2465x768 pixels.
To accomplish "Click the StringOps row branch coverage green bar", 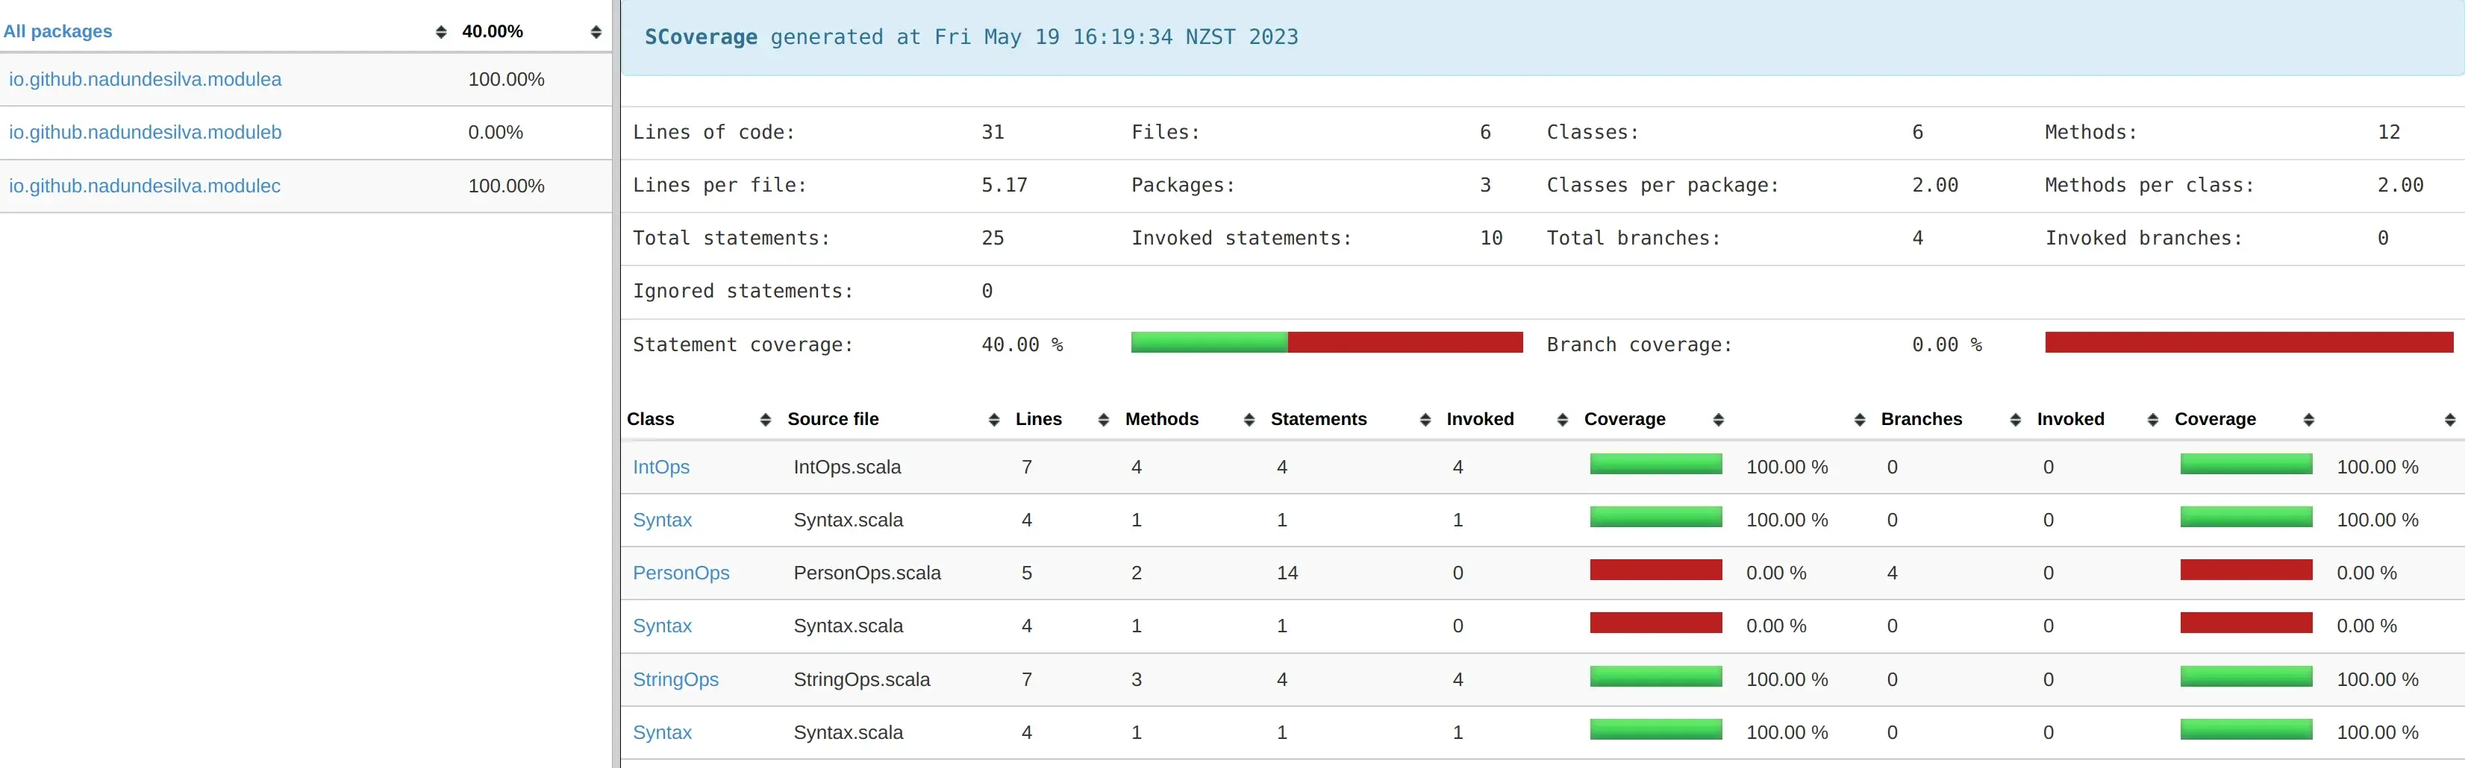I will (2246, 677).
